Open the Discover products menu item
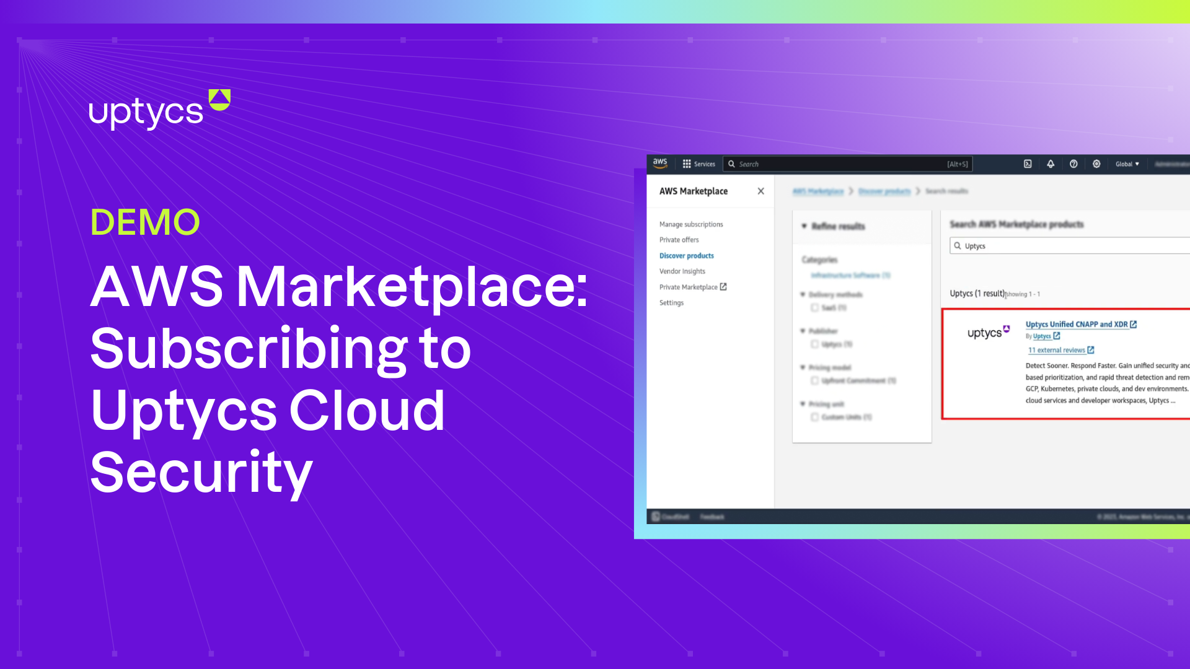Image resolution: width=1190 pixels, height=669 pixels. pyautogui.click(x=687, y=255)
